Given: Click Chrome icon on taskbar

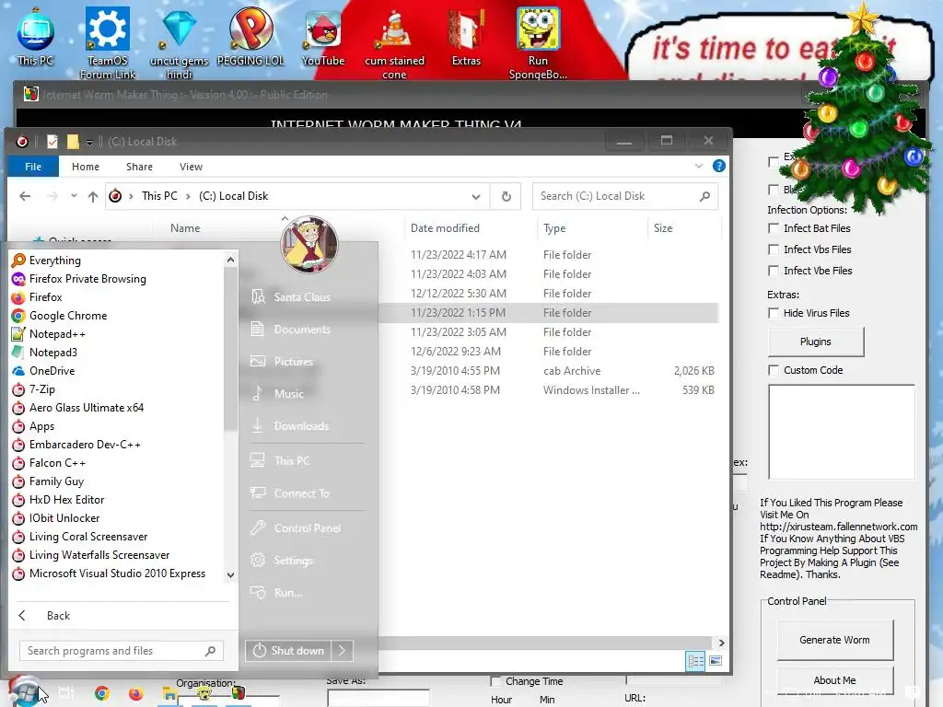Looking at the screenshot, I should [102, 693].
